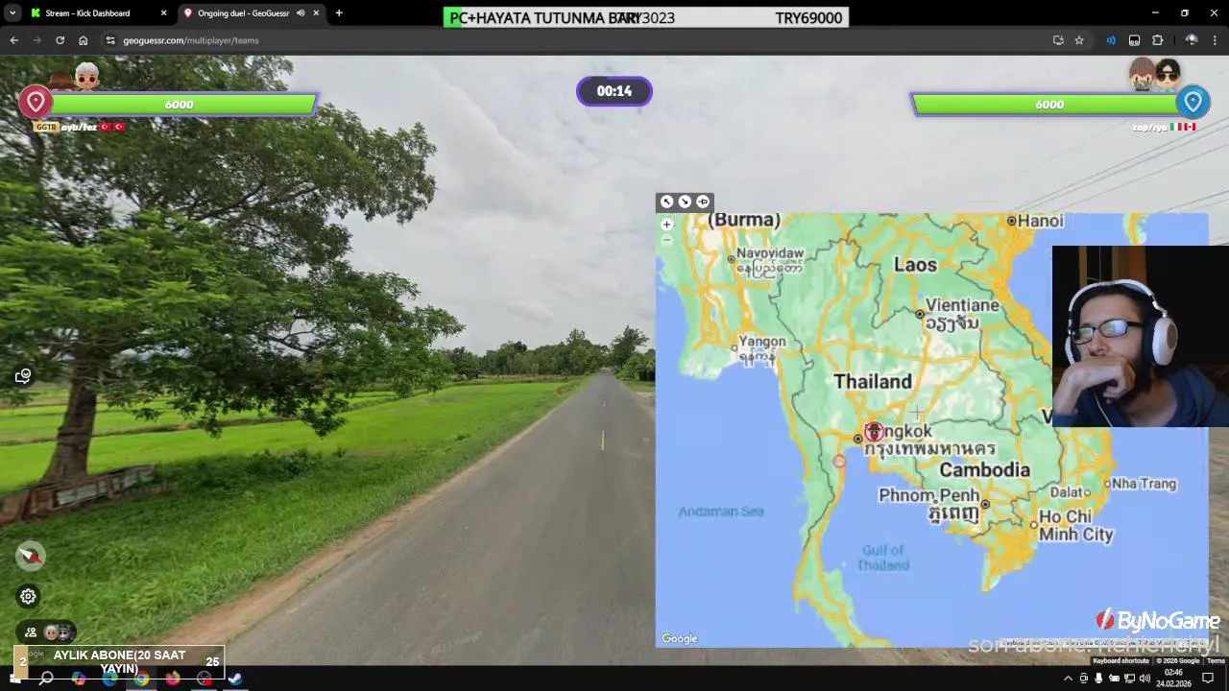Close the Ongoing duel GeoGuessr tab
1229x691 pixels.
[x=316, y=13]
